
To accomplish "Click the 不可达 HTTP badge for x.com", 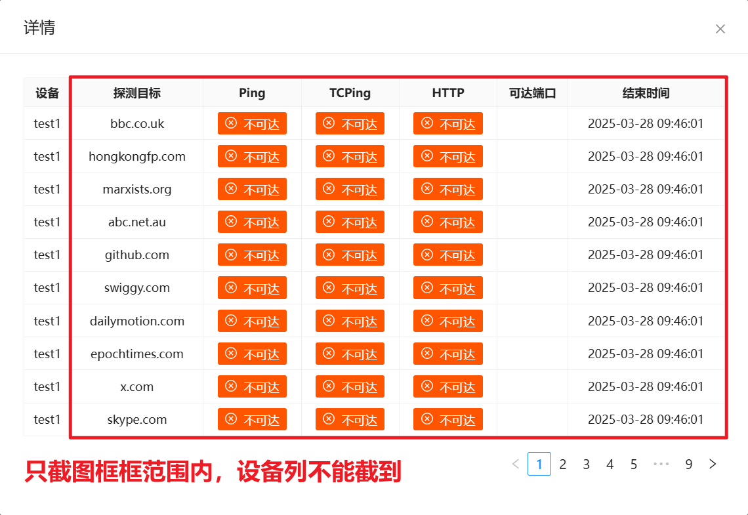I will coord(447,386).
